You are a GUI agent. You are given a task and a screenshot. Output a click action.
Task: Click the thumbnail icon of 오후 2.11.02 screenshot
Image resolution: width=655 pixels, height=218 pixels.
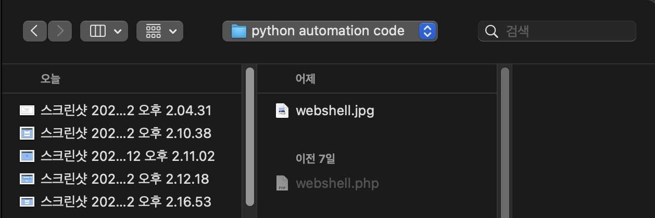(27, 155)
